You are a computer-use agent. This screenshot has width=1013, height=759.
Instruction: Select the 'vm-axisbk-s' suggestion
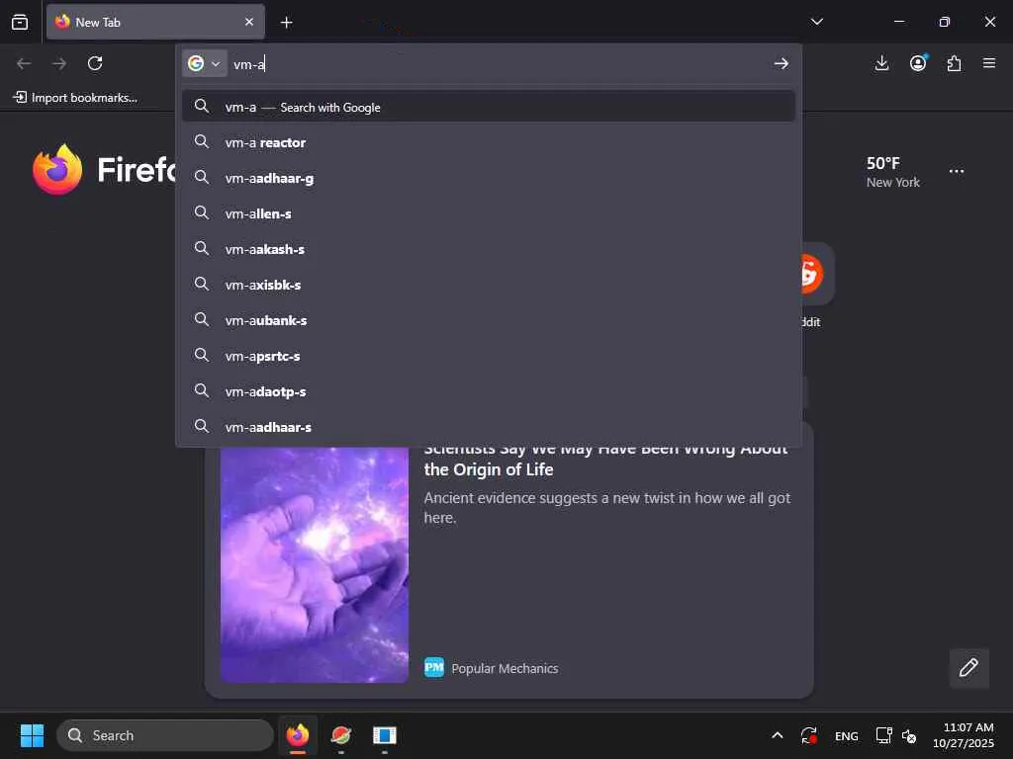point(489,285)
